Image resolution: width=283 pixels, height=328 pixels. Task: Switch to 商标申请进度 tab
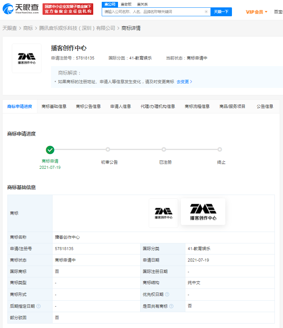tap(20, 106)
